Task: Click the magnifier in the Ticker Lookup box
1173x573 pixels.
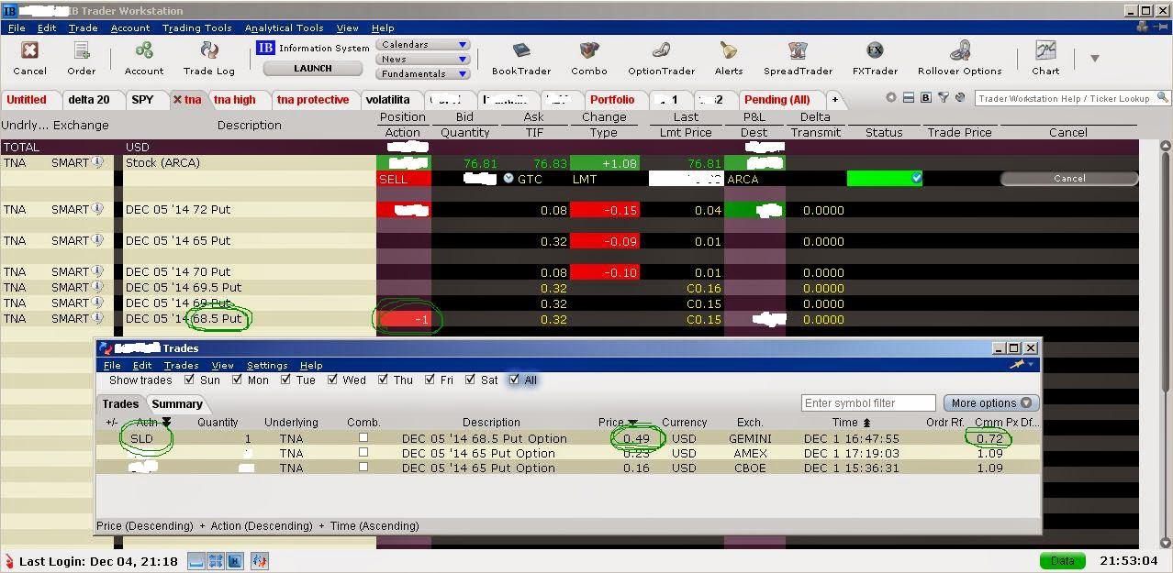Action: tap(1162, 97)
